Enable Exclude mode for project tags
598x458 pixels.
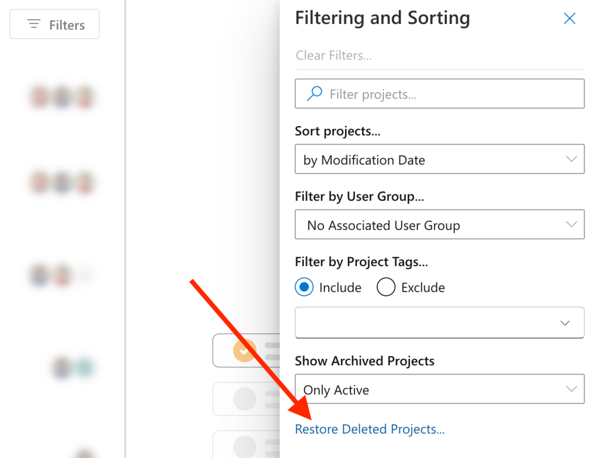(385, 287)
